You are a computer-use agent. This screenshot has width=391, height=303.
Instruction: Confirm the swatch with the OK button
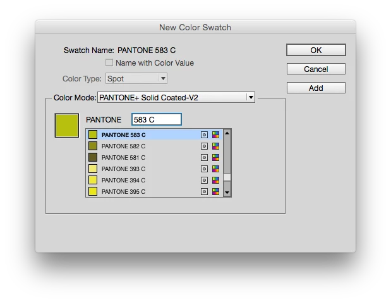tap(316, 50)
